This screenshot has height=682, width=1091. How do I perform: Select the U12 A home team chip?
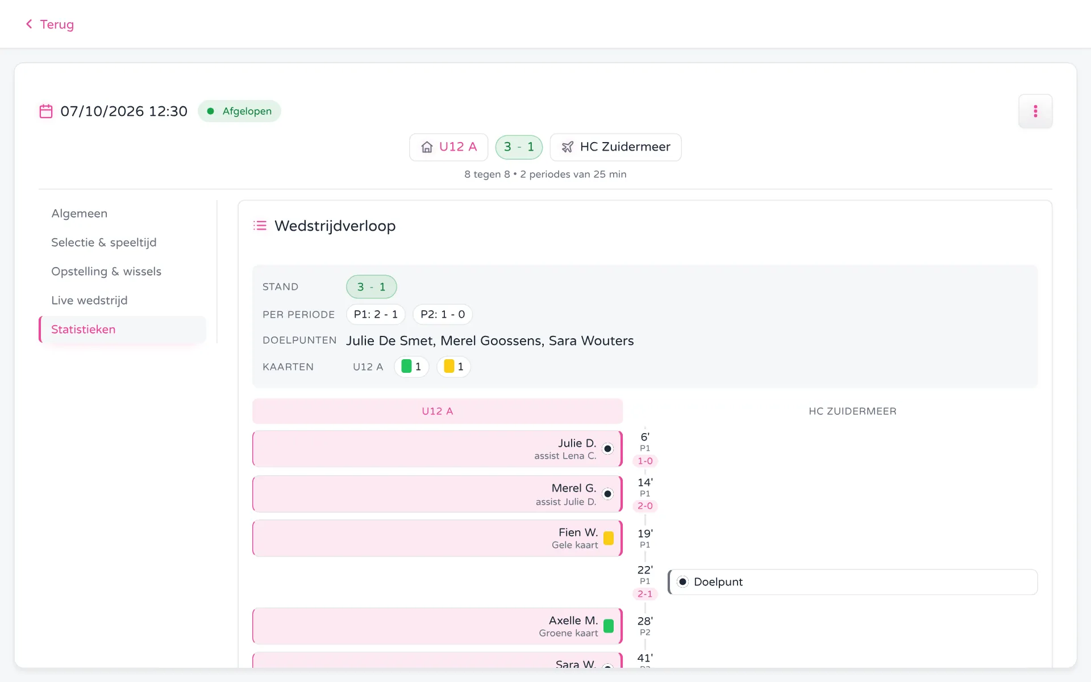click(x=449, y=147)
